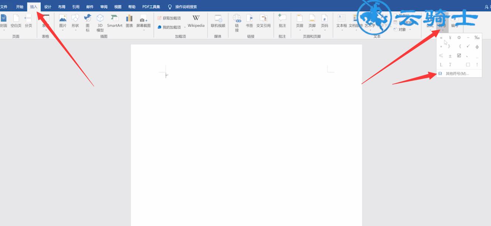Insert the ✓ check mark symbol

[468, 47]
